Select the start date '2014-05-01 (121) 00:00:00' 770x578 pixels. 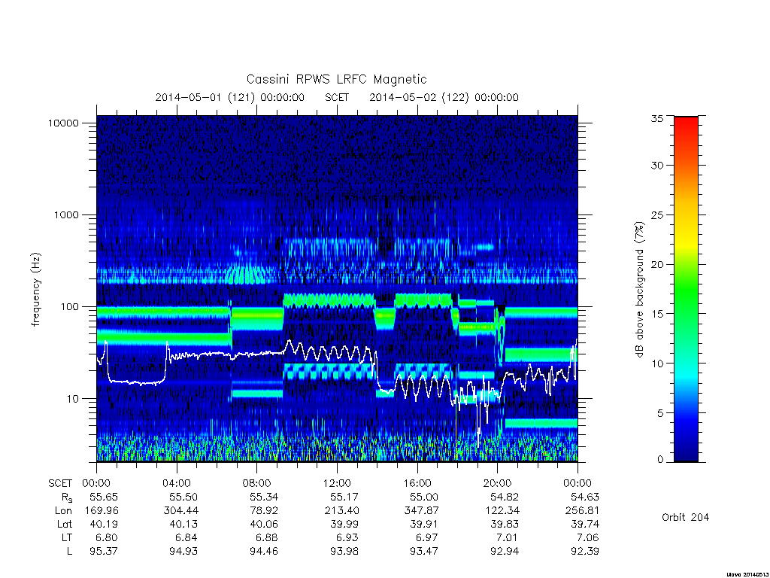point(230,97)
